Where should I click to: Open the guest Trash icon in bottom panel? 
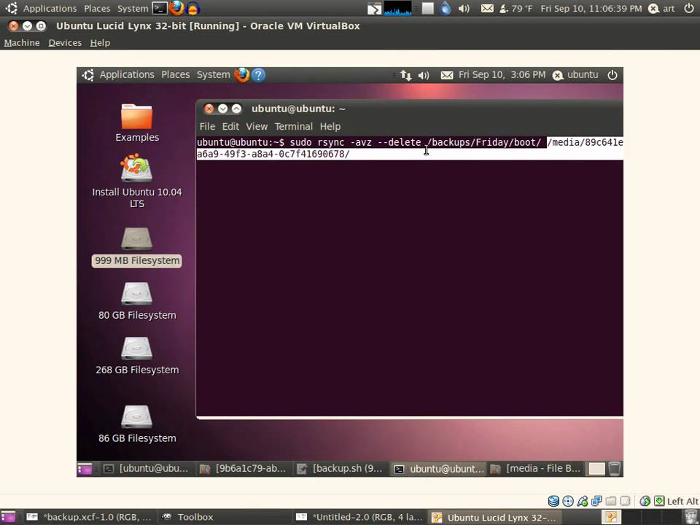coord(614,469)
